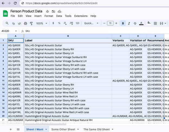Check the cloud save status icon
This screenshot has height=132, width=169.
tap(59, 11)
